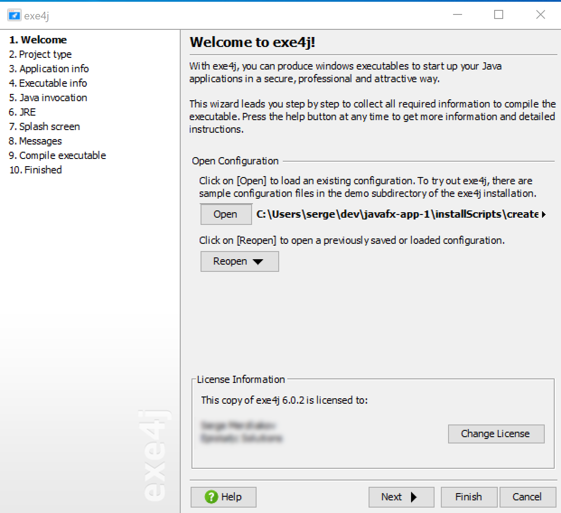Click the Change License button
The image size is (561, 513).
pos(496,434)
